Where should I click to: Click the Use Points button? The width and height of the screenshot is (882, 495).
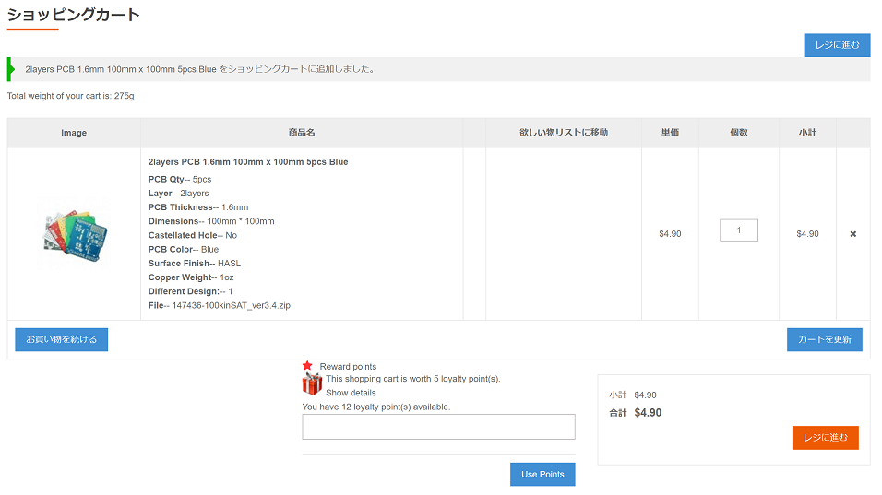[x=542, y=474]
